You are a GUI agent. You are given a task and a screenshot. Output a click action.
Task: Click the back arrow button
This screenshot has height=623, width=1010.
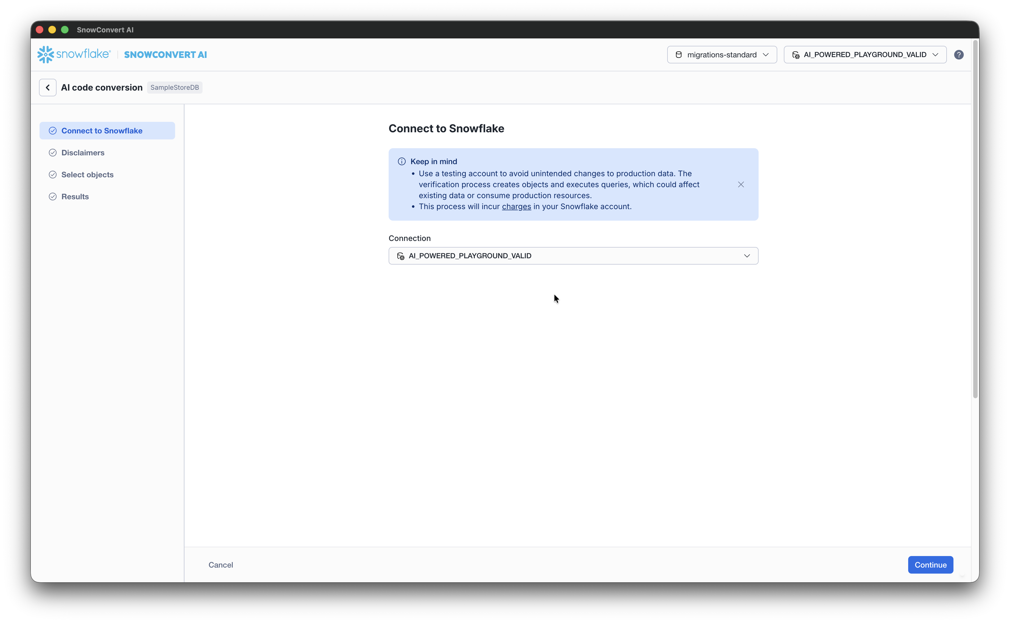(x=48, y=87)
